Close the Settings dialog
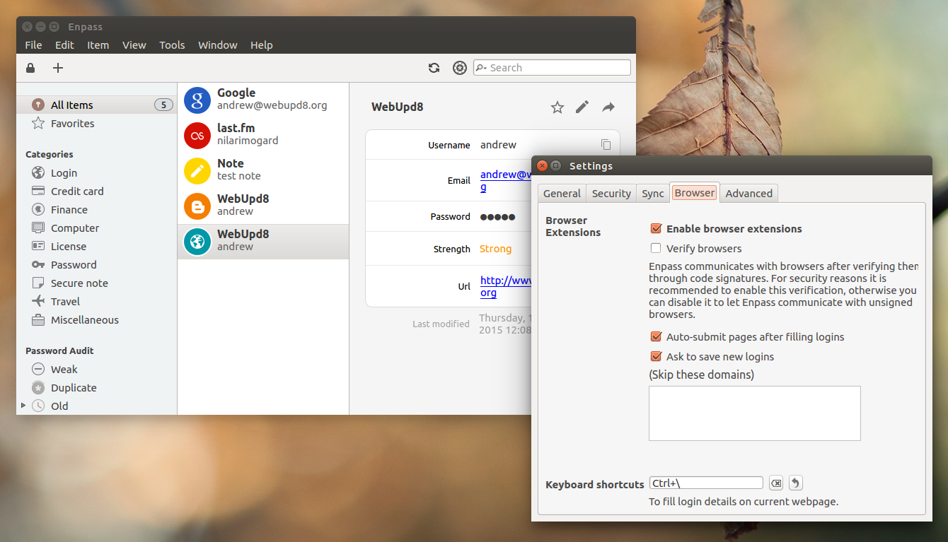 [x=542, y=166]
